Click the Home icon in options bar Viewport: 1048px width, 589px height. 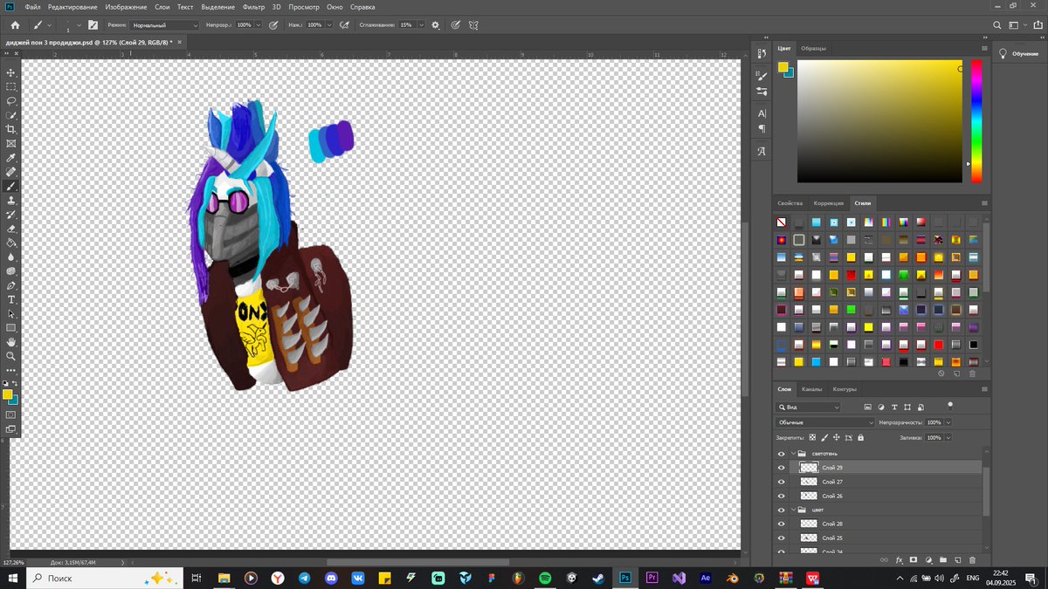click(x=15, y=24)
